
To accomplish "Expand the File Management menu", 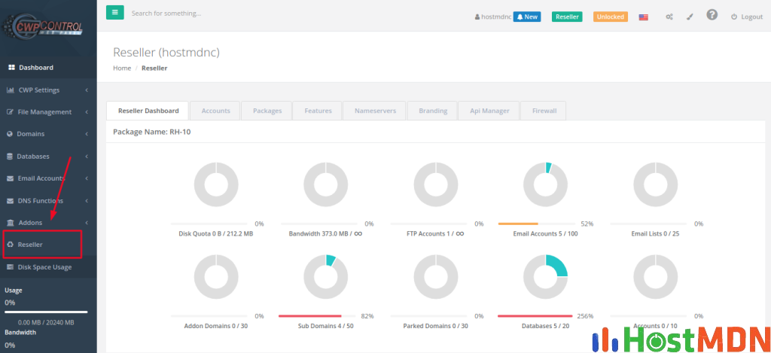I will coord(44,112).
